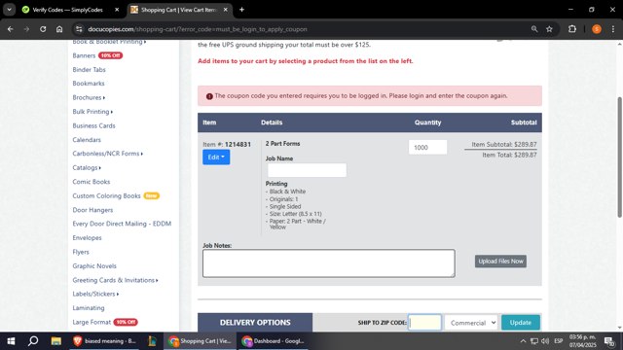The image size is (623, 350).
Task: Click the Quantity field showing 1000
Action: 427,147
